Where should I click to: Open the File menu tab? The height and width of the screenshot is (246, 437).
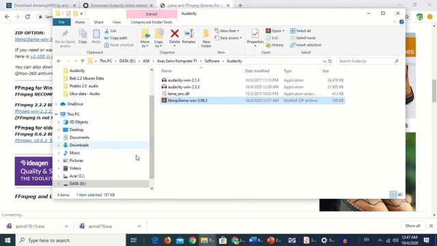61,22
